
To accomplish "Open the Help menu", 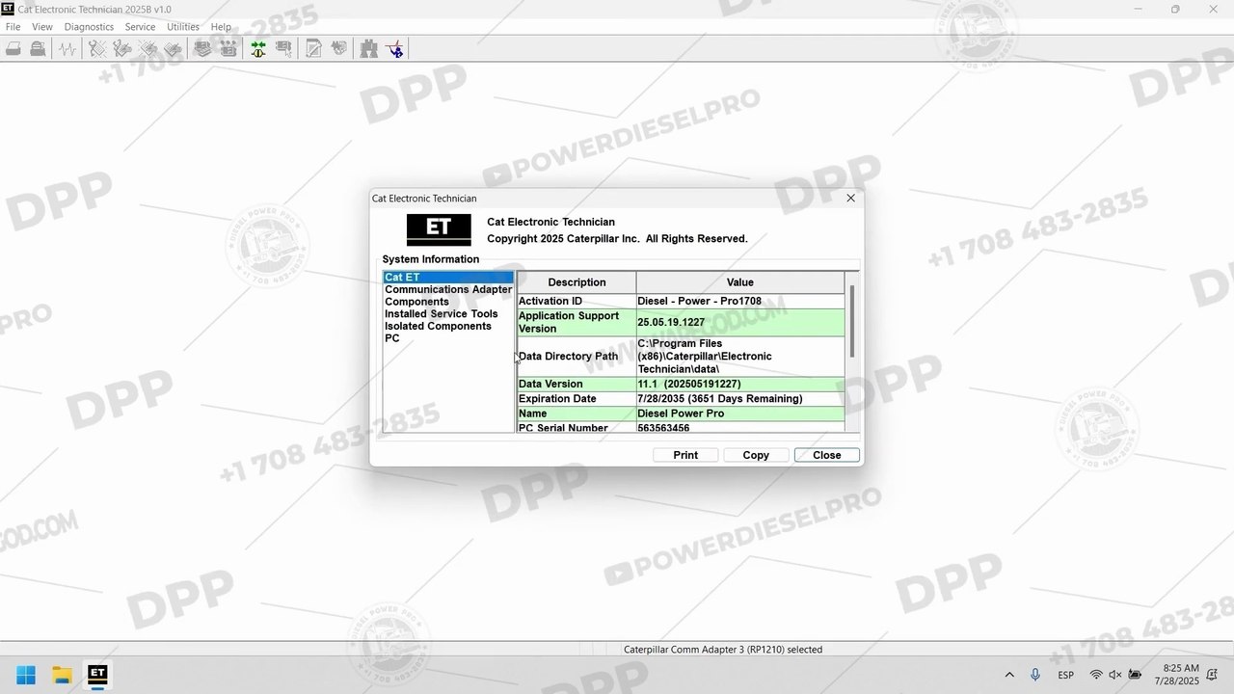I will pos(221,27).
